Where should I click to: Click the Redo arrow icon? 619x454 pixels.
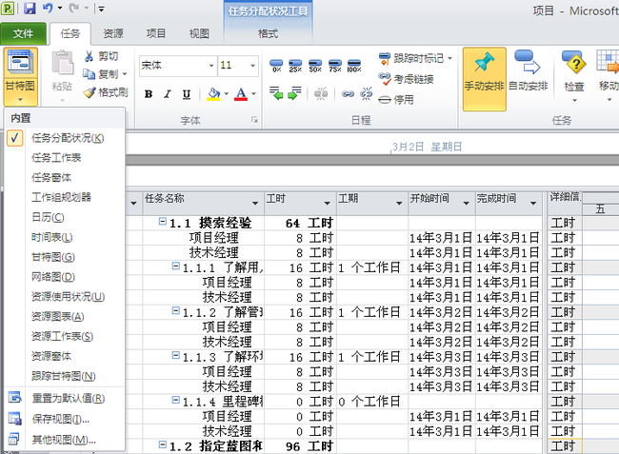(74, 8)
